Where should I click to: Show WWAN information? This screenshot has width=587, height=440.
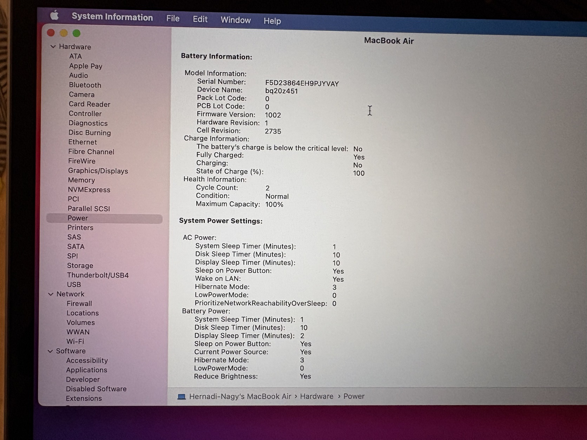[x=78, y=332]
